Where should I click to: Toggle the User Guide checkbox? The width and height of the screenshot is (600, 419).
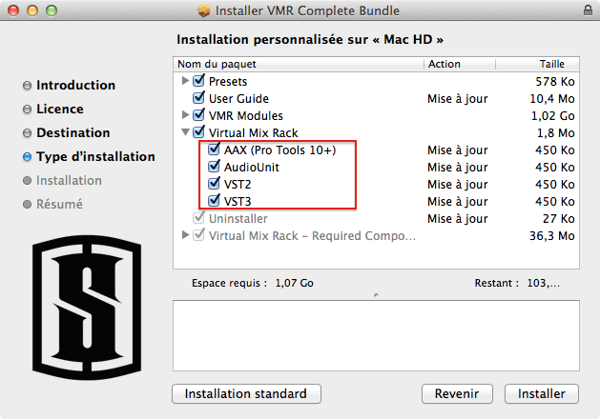[199, 99]
